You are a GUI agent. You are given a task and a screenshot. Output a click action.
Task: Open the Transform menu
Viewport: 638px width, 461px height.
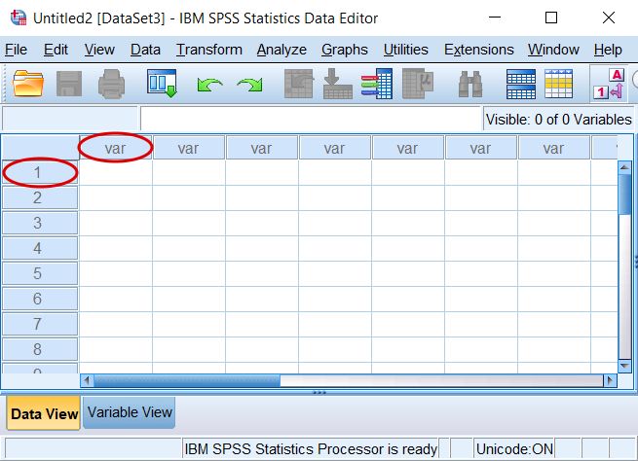pyautogui.click(x=209, y=50)
